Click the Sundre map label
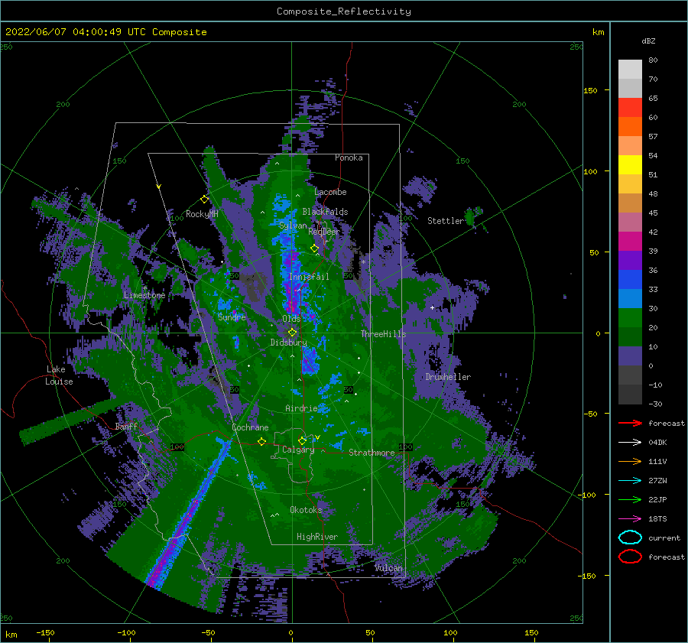Viewport: 688px width, 643px height. [232, 317]
